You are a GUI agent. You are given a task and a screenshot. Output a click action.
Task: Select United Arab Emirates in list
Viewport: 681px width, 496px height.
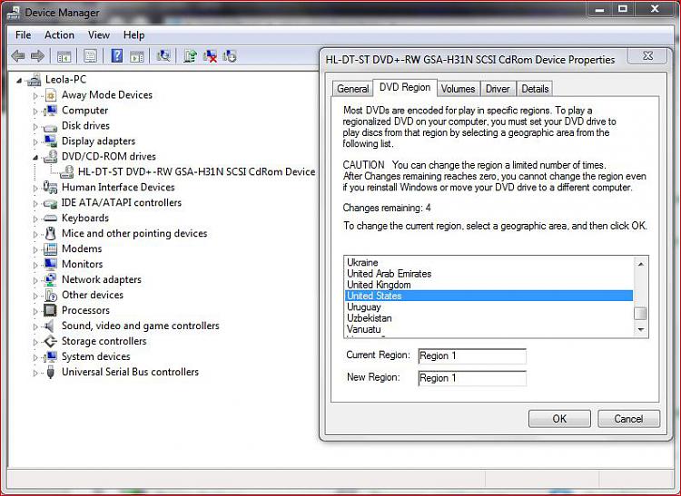coord(489,274)
